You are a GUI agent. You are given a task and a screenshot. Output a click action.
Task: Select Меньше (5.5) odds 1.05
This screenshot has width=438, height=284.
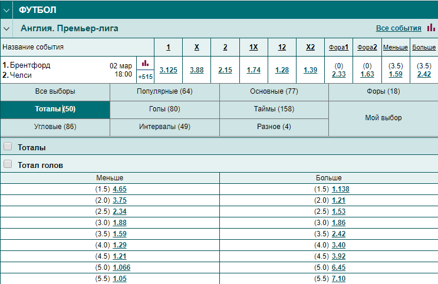pos(120,279)
